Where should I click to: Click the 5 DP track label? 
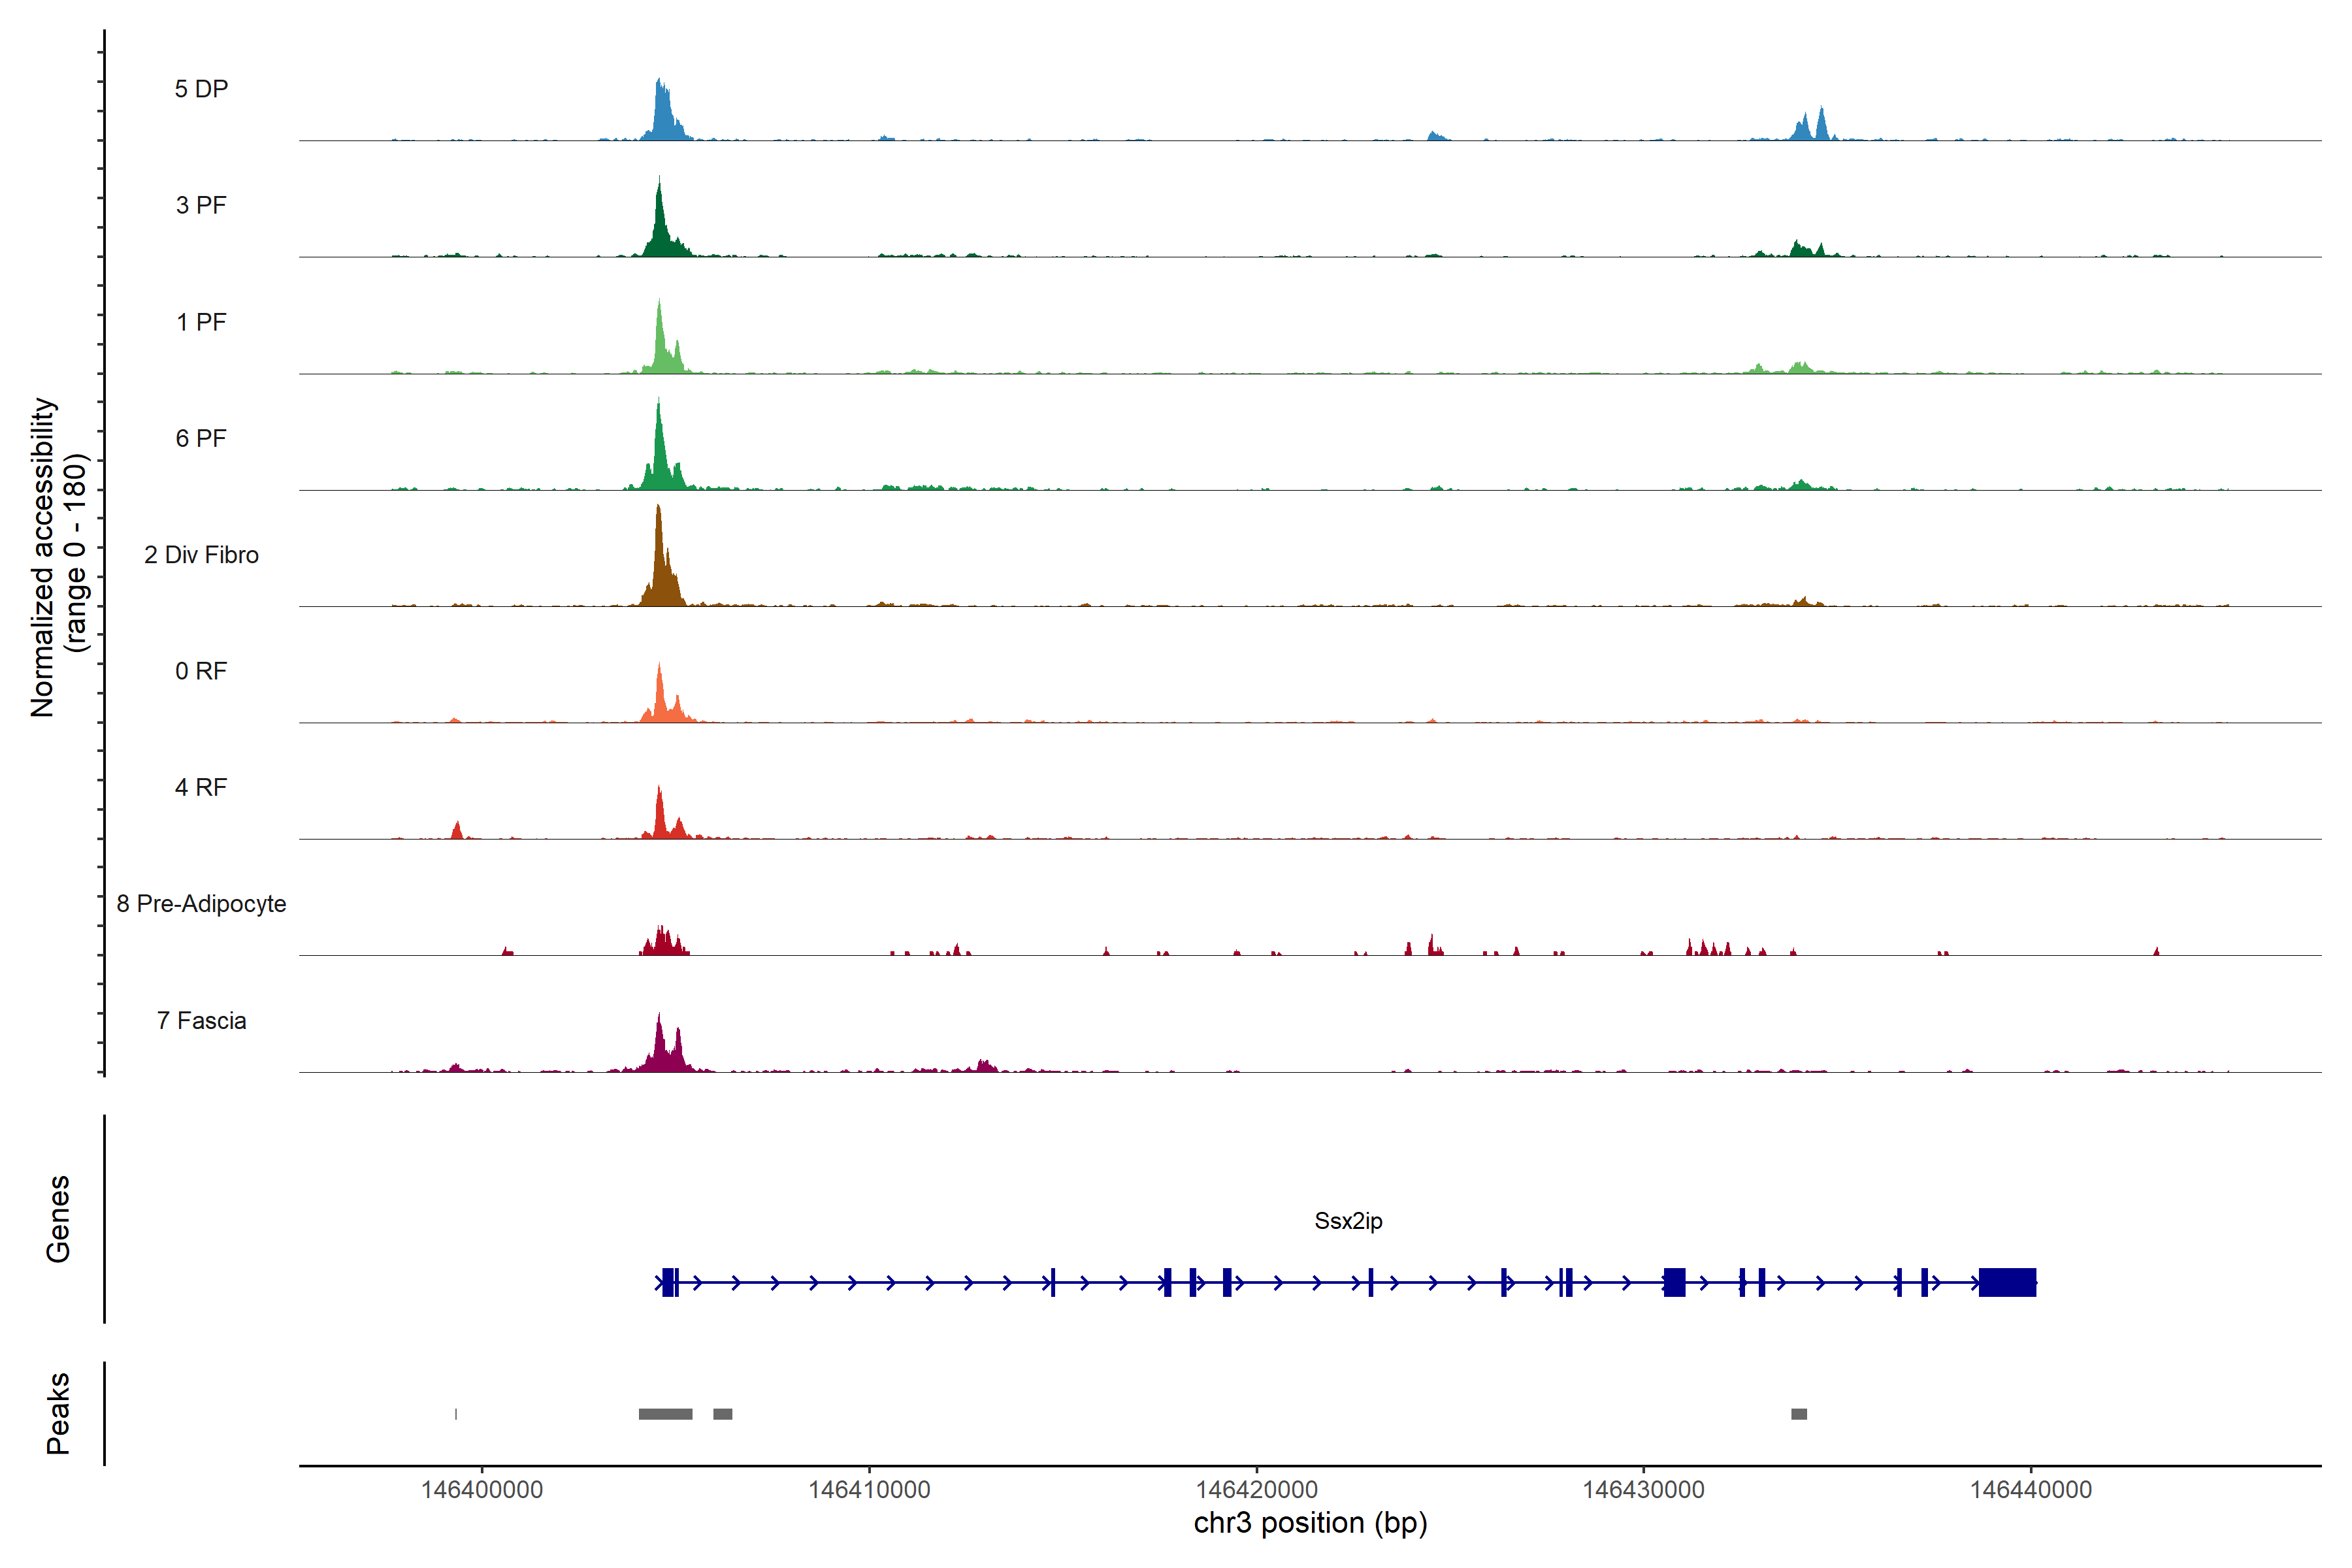201,89
